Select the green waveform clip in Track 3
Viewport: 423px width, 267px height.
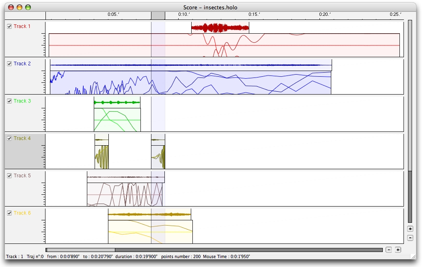point(117,102)
